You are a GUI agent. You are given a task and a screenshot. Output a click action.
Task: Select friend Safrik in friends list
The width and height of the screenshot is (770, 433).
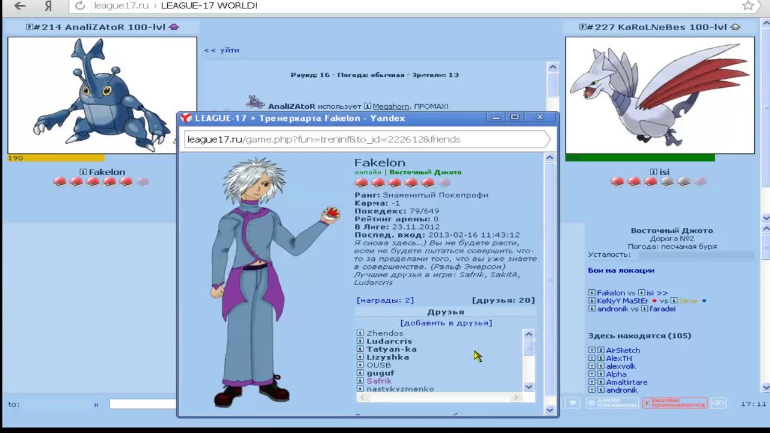tap(379, 381)
